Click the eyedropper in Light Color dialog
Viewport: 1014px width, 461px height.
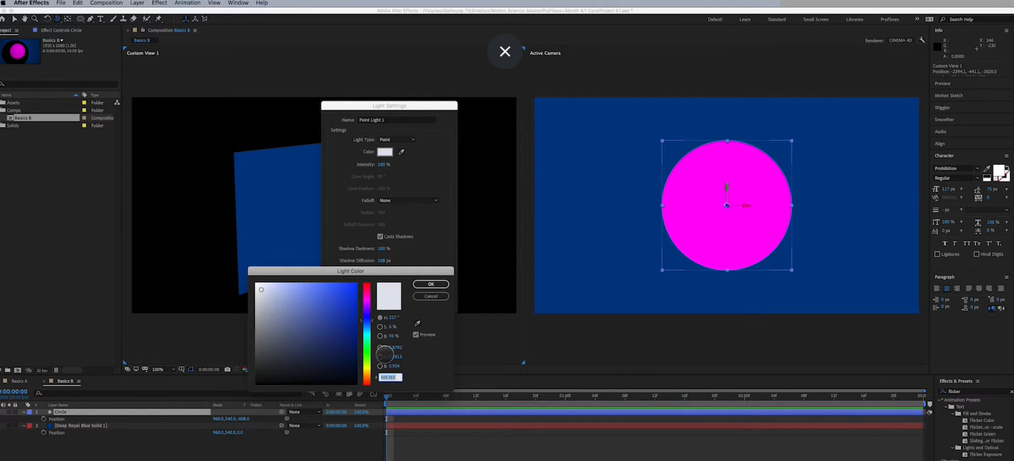[417, 323]
